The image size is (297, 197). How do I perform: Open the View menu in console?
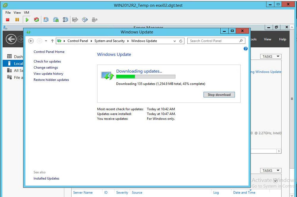click(17, 12)
